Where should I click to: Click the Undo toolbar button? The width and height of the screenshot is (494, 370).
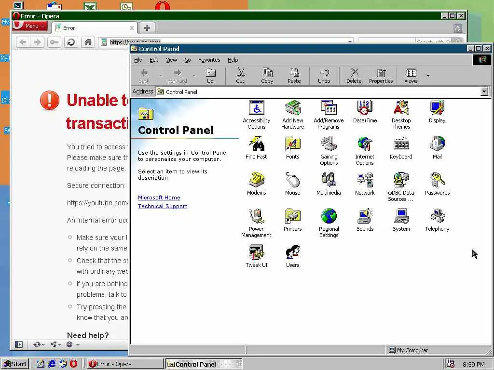click(324, 76)
